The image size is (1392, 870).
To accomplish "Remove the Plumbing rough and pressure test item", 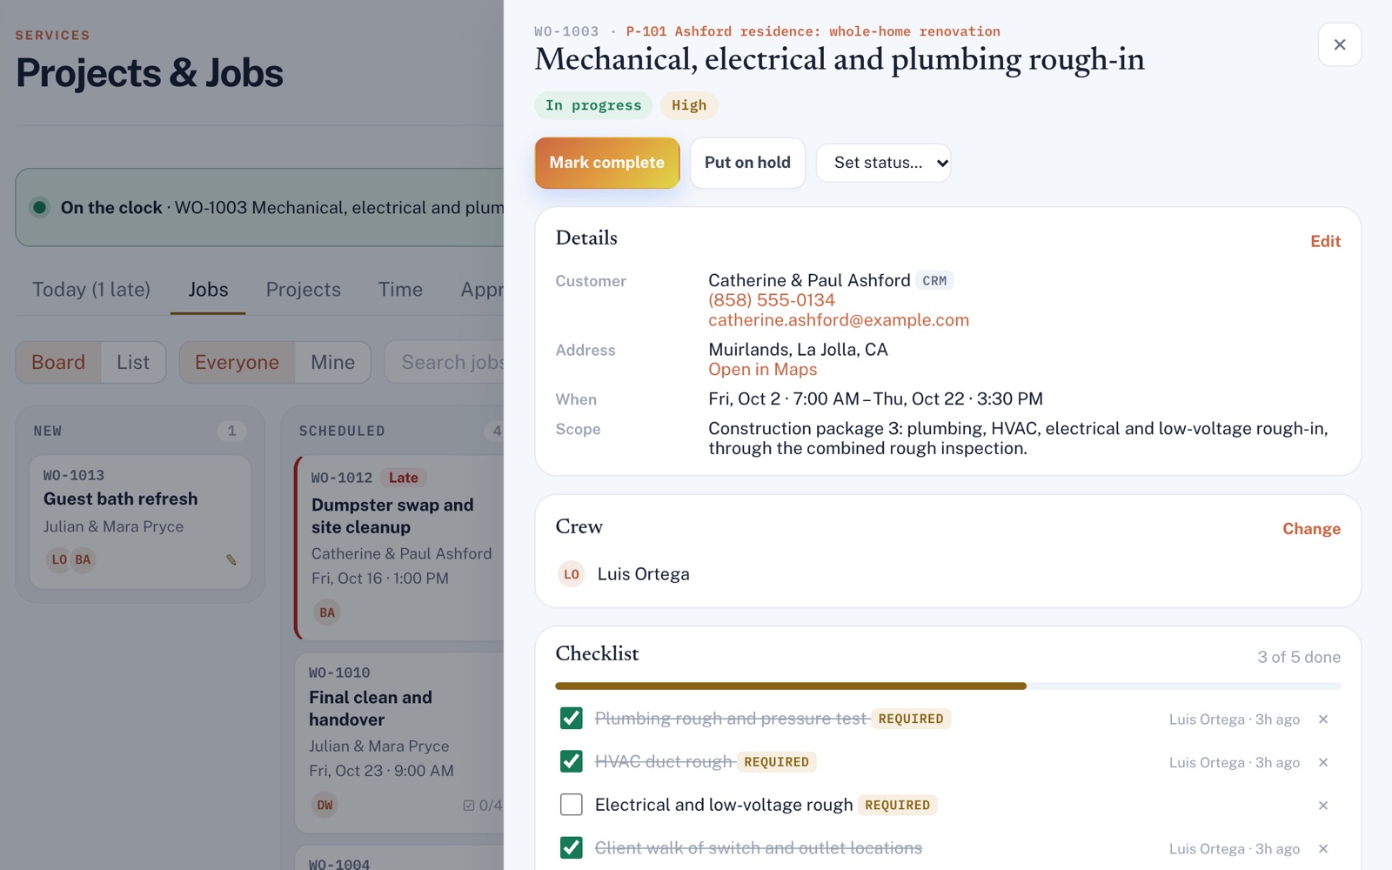I will 1323,719.
